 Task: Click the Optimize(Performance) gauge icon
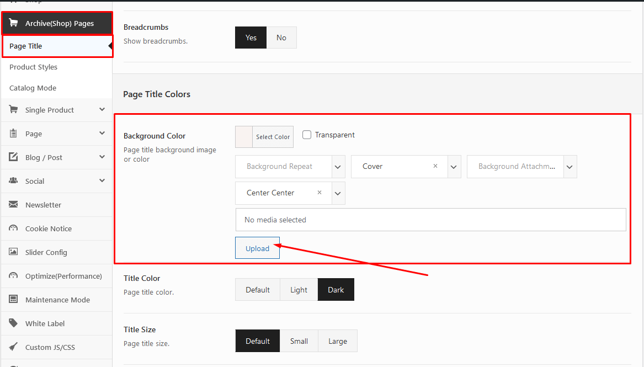13,276
